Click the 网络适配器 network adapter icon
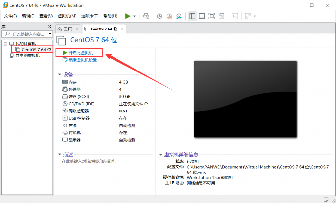 [65, 111]
